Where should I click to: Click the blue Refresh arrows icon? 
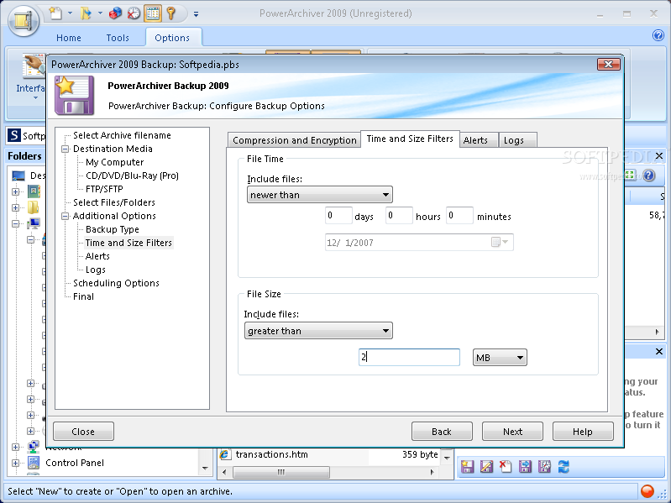(x=564, y=466)
